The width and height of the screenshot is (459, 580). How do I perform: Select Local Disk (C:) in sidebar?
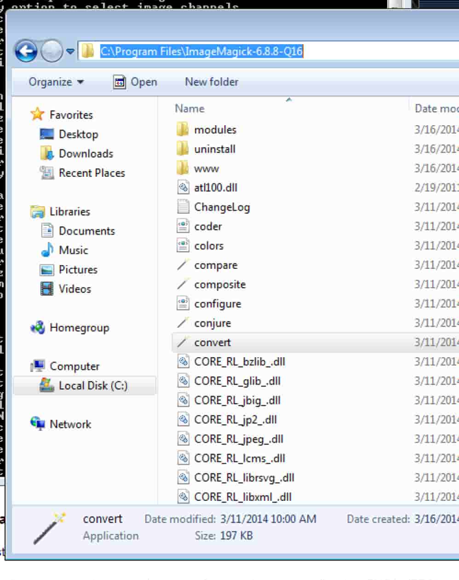point(92,386)
